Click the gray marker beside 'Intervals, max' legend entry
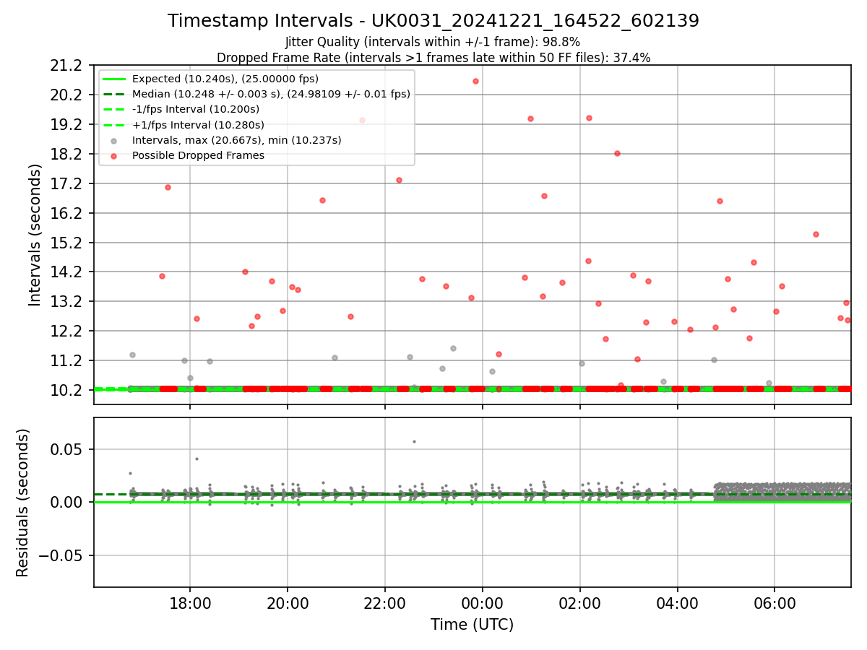Image resolution: width=867 pixels, height=650 pixels. tap(113, 141)
